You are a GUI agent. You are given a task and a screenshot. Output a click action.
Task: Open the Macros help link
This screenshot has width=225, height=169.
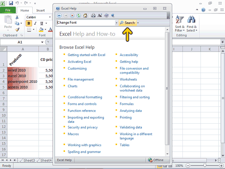73,134
